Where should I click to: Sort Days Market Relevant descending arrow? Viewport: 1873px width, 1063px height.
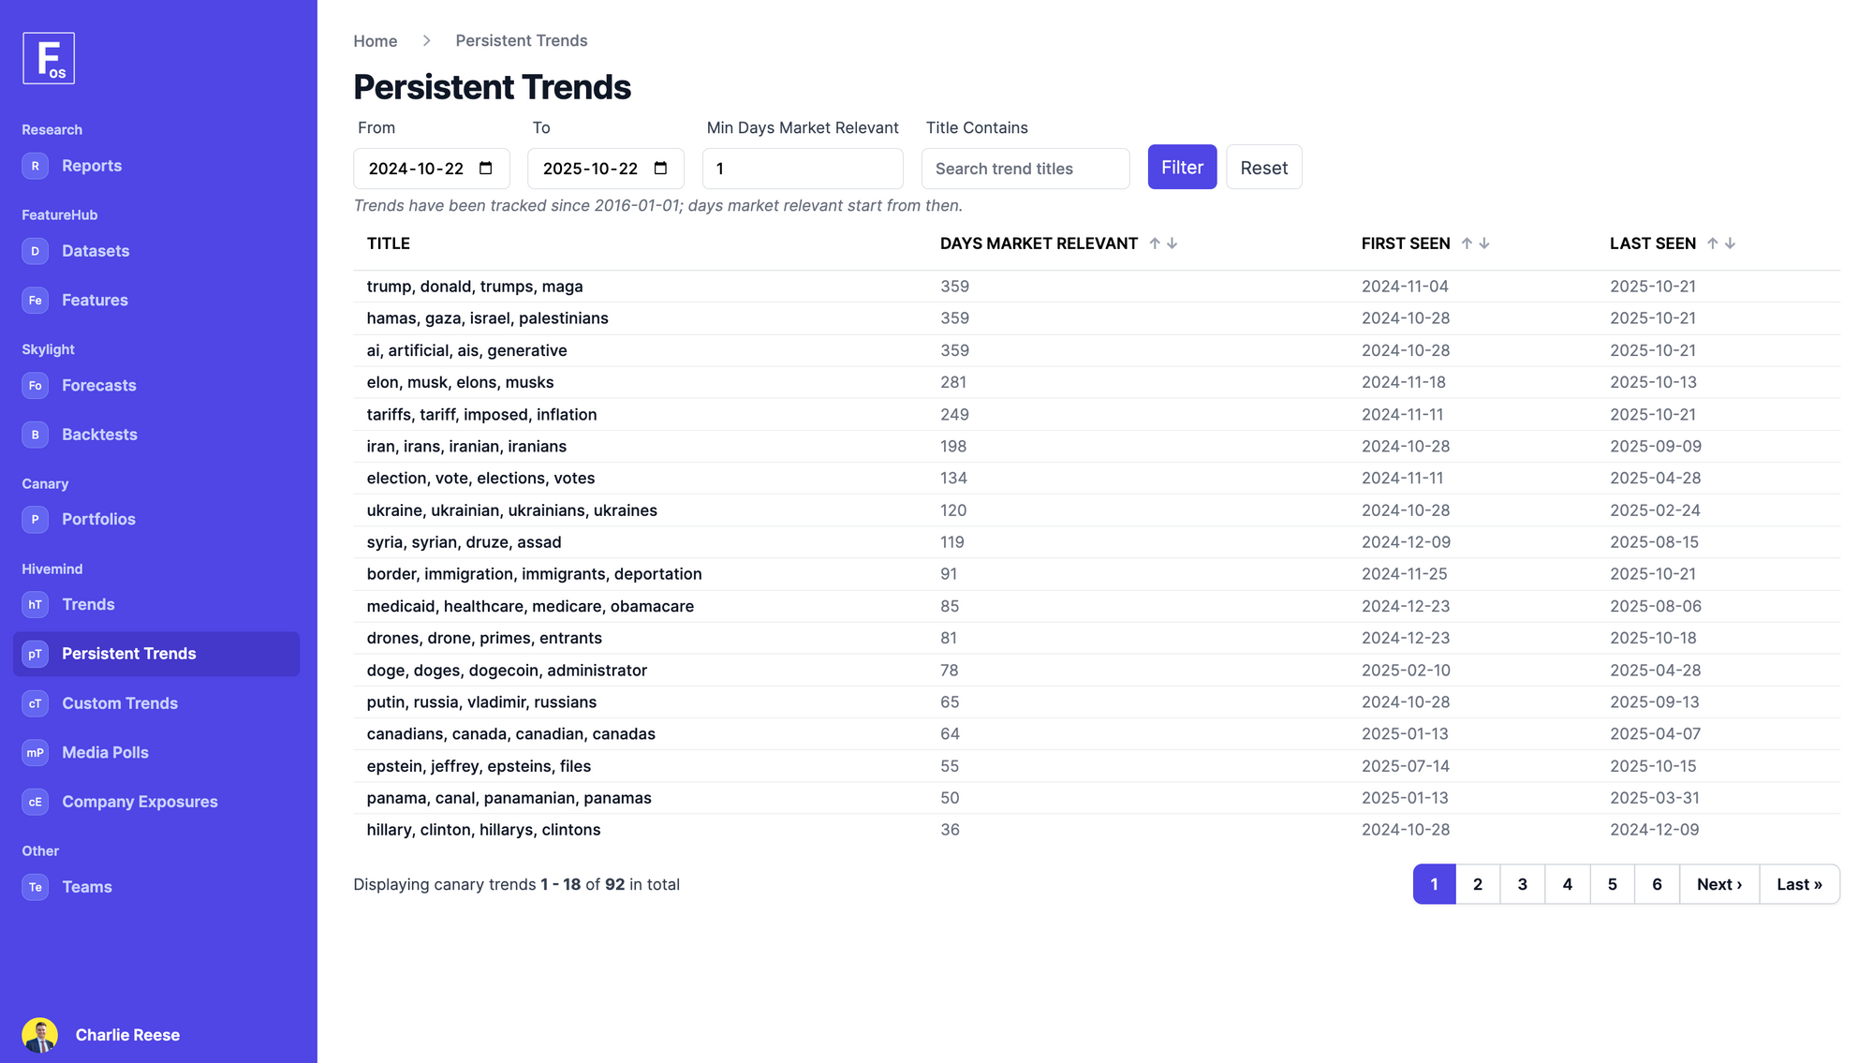(1172, 244)
